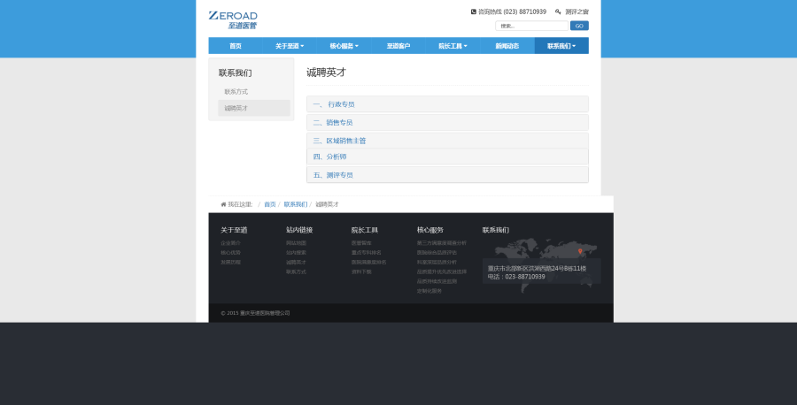This screenshot has height=405, width=797.
Task: Open footer link 医管智库
Action: coord(361,243)
